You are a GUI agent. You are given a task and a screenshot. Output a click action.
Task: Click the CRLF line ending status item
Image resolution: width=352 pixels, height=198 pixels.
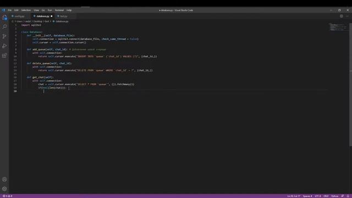coord(326,196)
